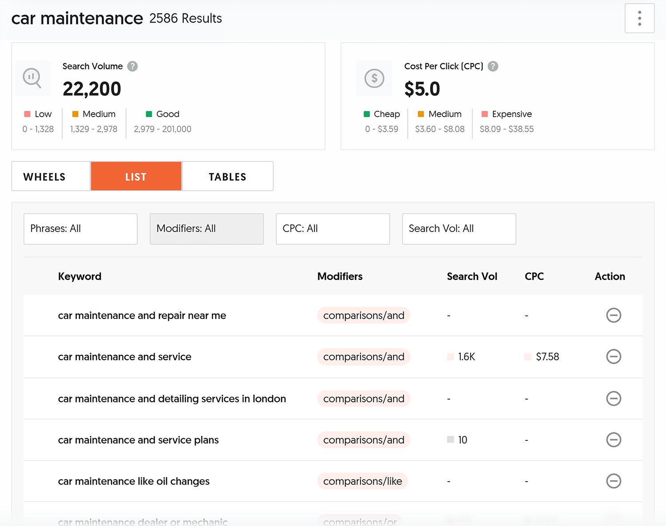Click 'car maintenance and detailing services in london'

point(172,399)
